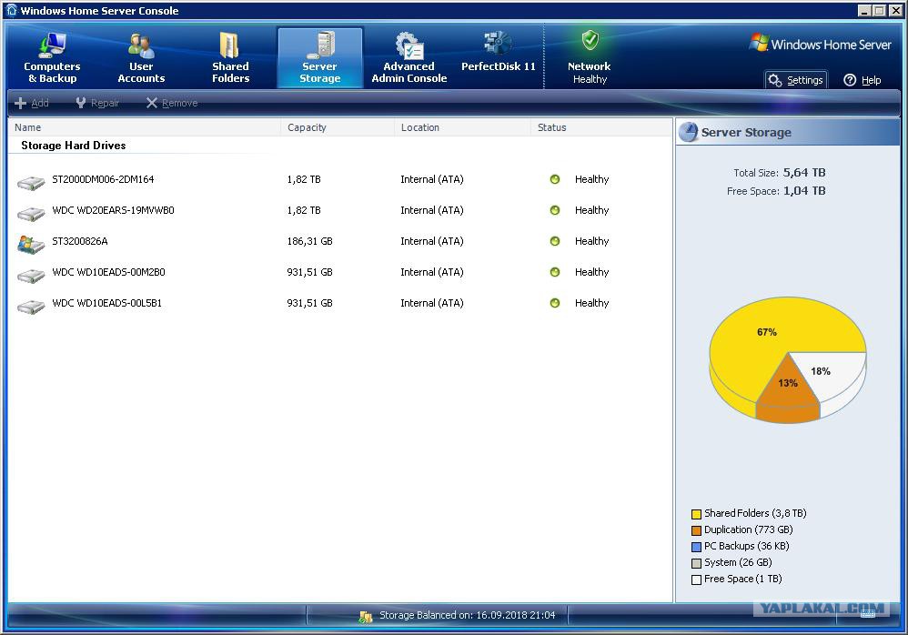Sort drives by the Name column header
908x635 pixels.
point(144,127)
